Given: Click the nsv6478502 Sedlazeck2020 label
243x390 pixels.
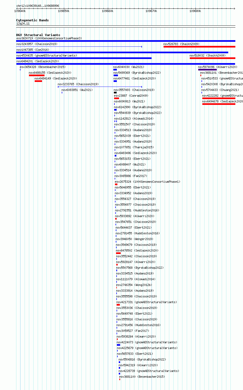Looking at the screenshot, I should pyautogui.click(x=137, y=250).
